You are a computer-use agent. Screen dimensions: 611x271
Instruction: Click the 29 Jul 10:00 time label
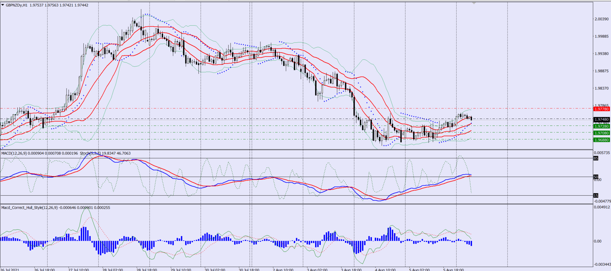[x=181, y=269]
